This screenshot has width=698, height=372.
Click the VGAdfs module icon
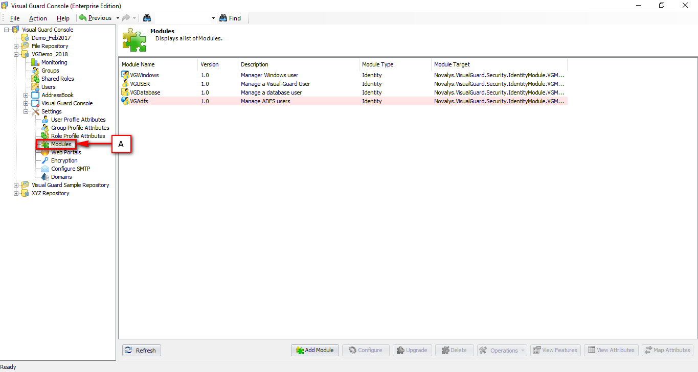(x=125, y=101)
